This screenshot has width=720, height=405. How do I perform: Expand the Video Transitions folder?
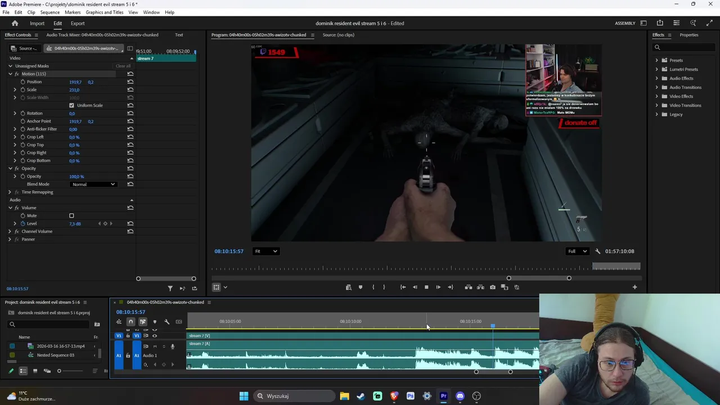(x=656, y=105)
